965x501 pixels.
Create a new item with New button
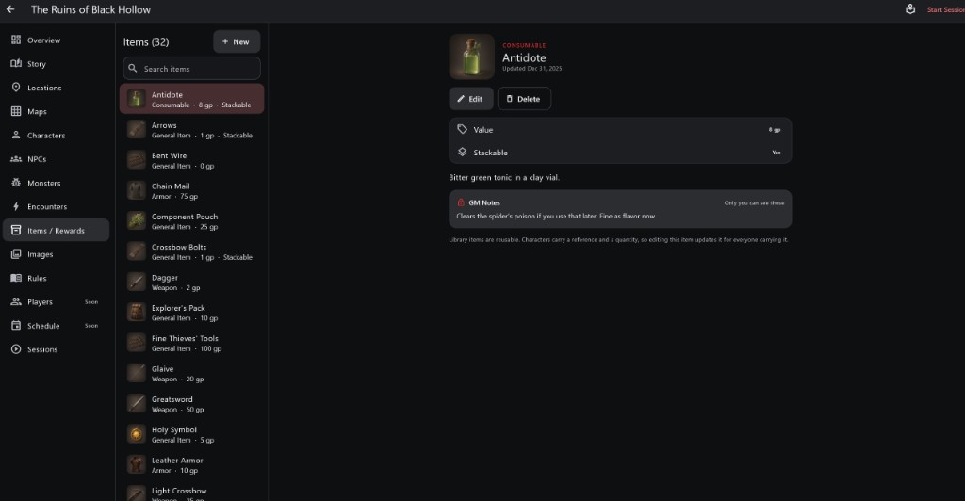237,41
